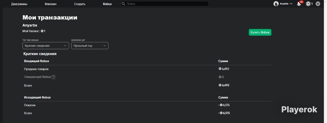Viewport: 327px width, 123px height.
Task: Expand the Диапазон дат dropdown
Action: 90,46
